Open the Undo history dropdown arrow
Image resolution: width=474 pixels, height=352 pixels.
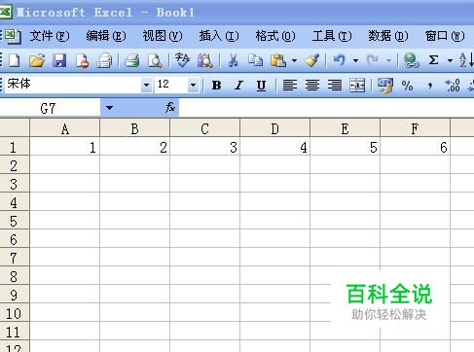tap(355, 60)
